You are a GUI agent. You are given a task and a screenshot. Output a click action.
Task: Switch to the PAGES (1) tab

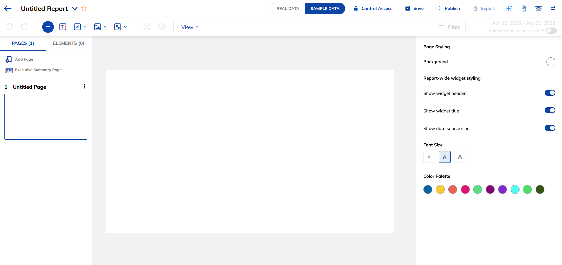pyautogui.click(x=23, y=43)
